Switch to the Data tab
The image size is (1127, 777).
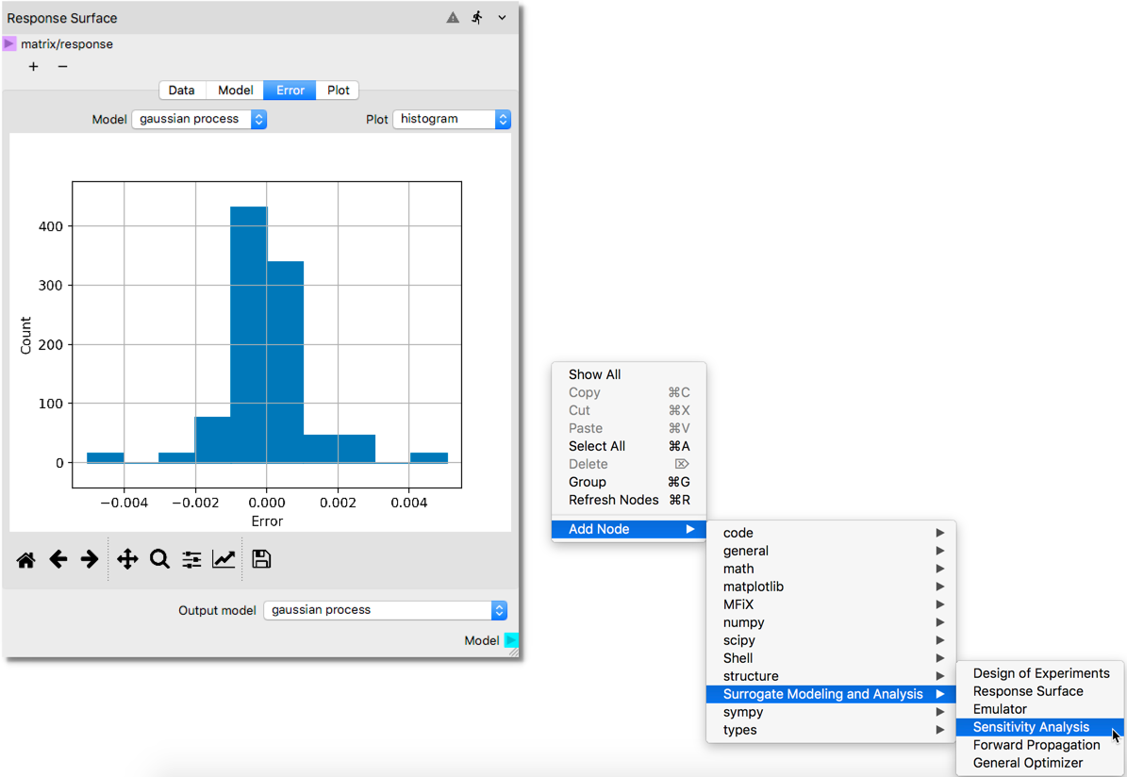[x=182, y=91]
